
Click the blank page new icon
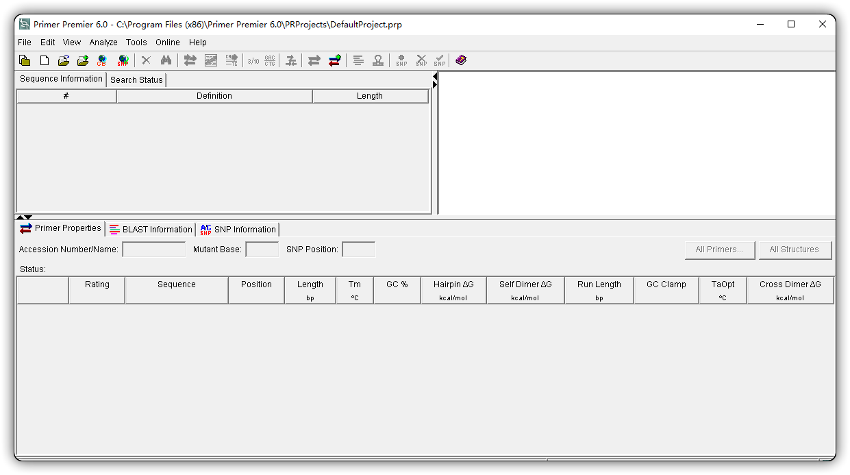pyautogui.click(x=45, y=60)
